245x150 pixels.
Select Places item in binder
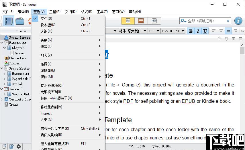(14, 63)
